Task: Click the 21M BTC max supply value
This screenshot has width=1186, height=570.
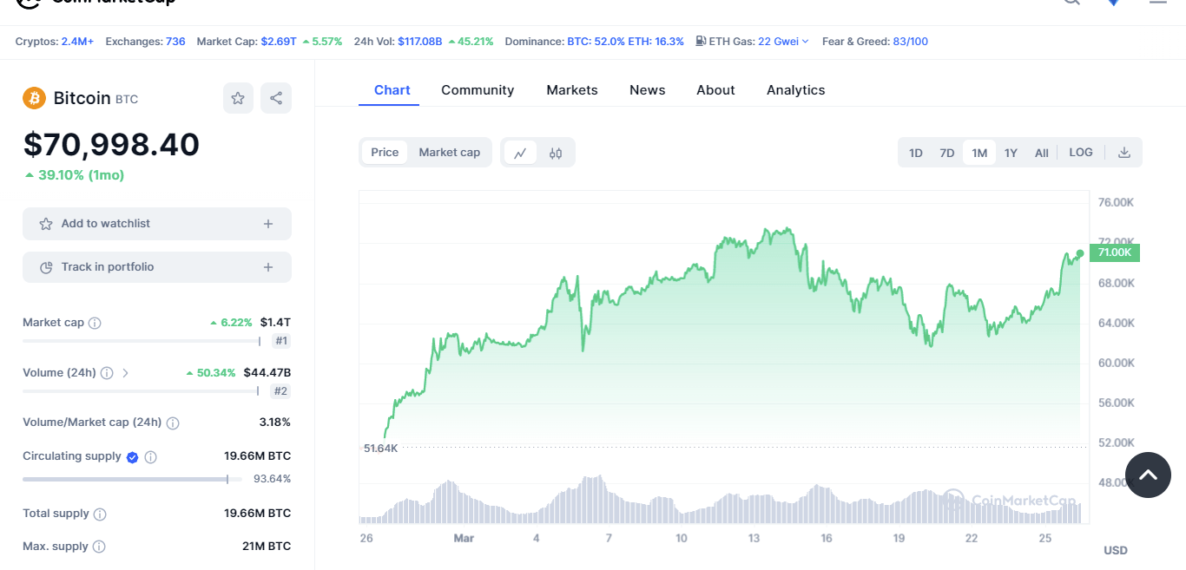Action: [x=267, y=547]
